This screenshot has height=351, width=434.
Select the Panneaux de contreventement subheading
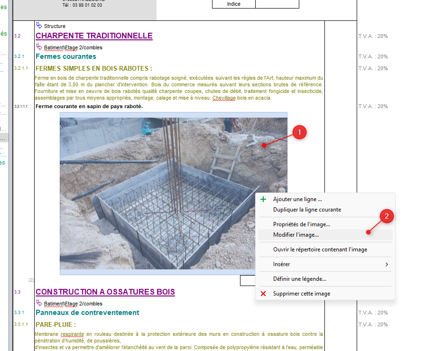87,313
